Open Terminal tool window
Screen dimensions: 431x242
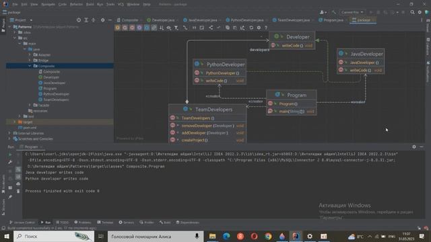click(105, 223)
